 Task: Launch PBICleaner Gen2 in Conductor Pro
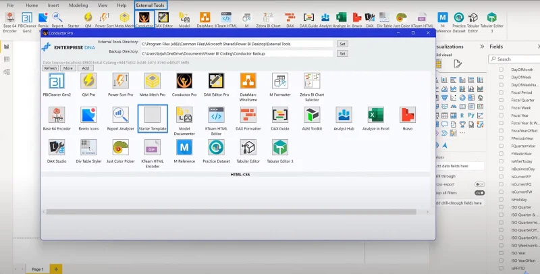point(57,81)
